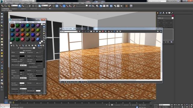Choose the Select and Move tool
The height and width of the screenshot is (108, 193).
pyautogui.click(x=33, y=6)
